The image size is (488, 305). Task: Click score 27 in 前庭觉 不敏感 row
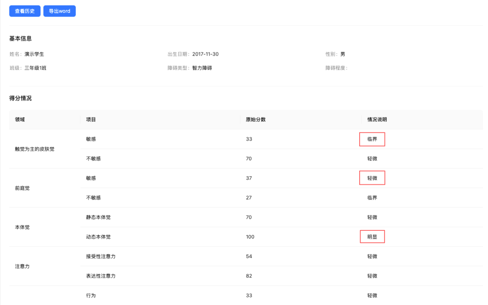point(249,198)
